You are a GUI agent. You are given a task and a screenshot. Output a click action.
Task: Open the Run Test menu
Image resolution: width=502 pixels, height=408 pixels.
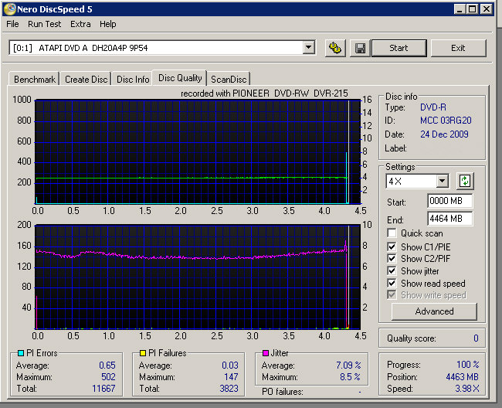44,24
